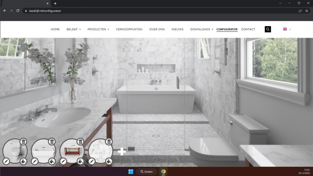Edit the toilet item with its pencil icon
313x176 pixels.
(6, 161)
